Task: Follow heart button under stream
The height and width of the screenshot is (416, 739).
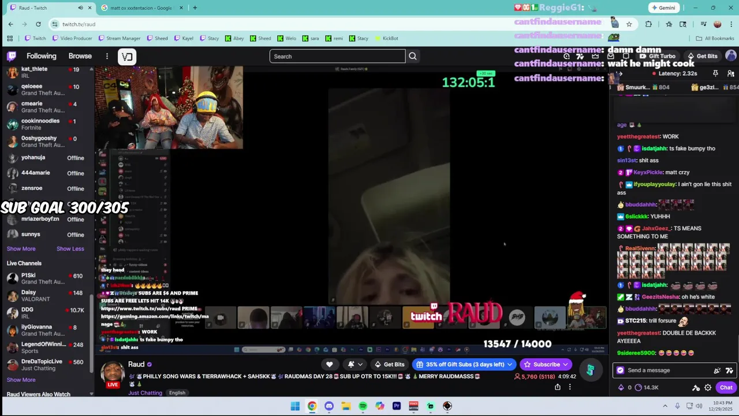Action: tap(329, 364)
